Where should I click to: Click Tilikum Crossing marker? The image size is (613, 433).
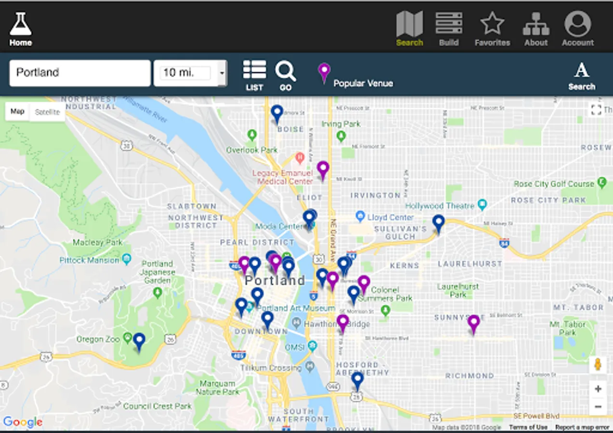310,368
